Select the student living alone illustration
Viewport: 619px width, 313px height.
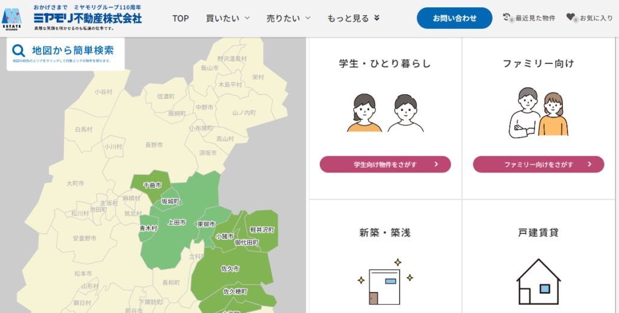tap(385, 112)
